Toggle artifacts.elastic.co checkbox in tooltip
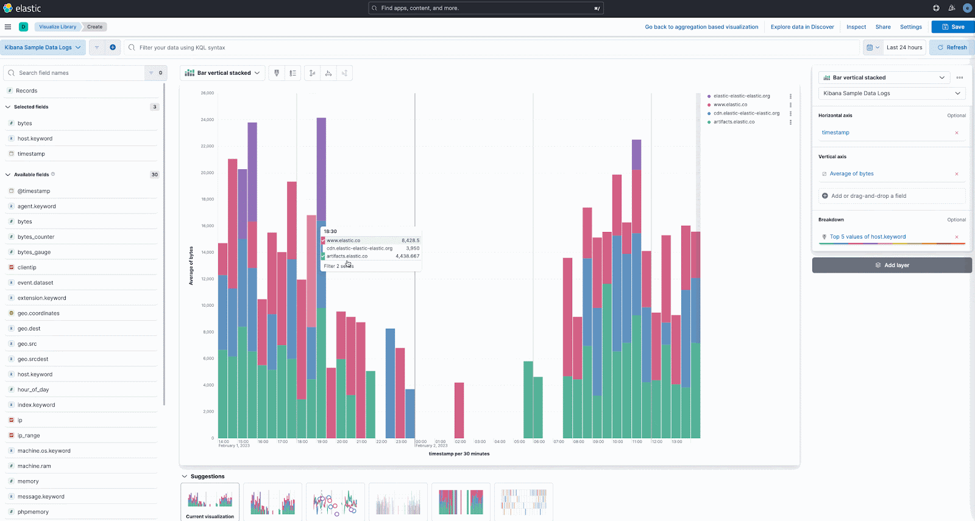 pos(323,256)
